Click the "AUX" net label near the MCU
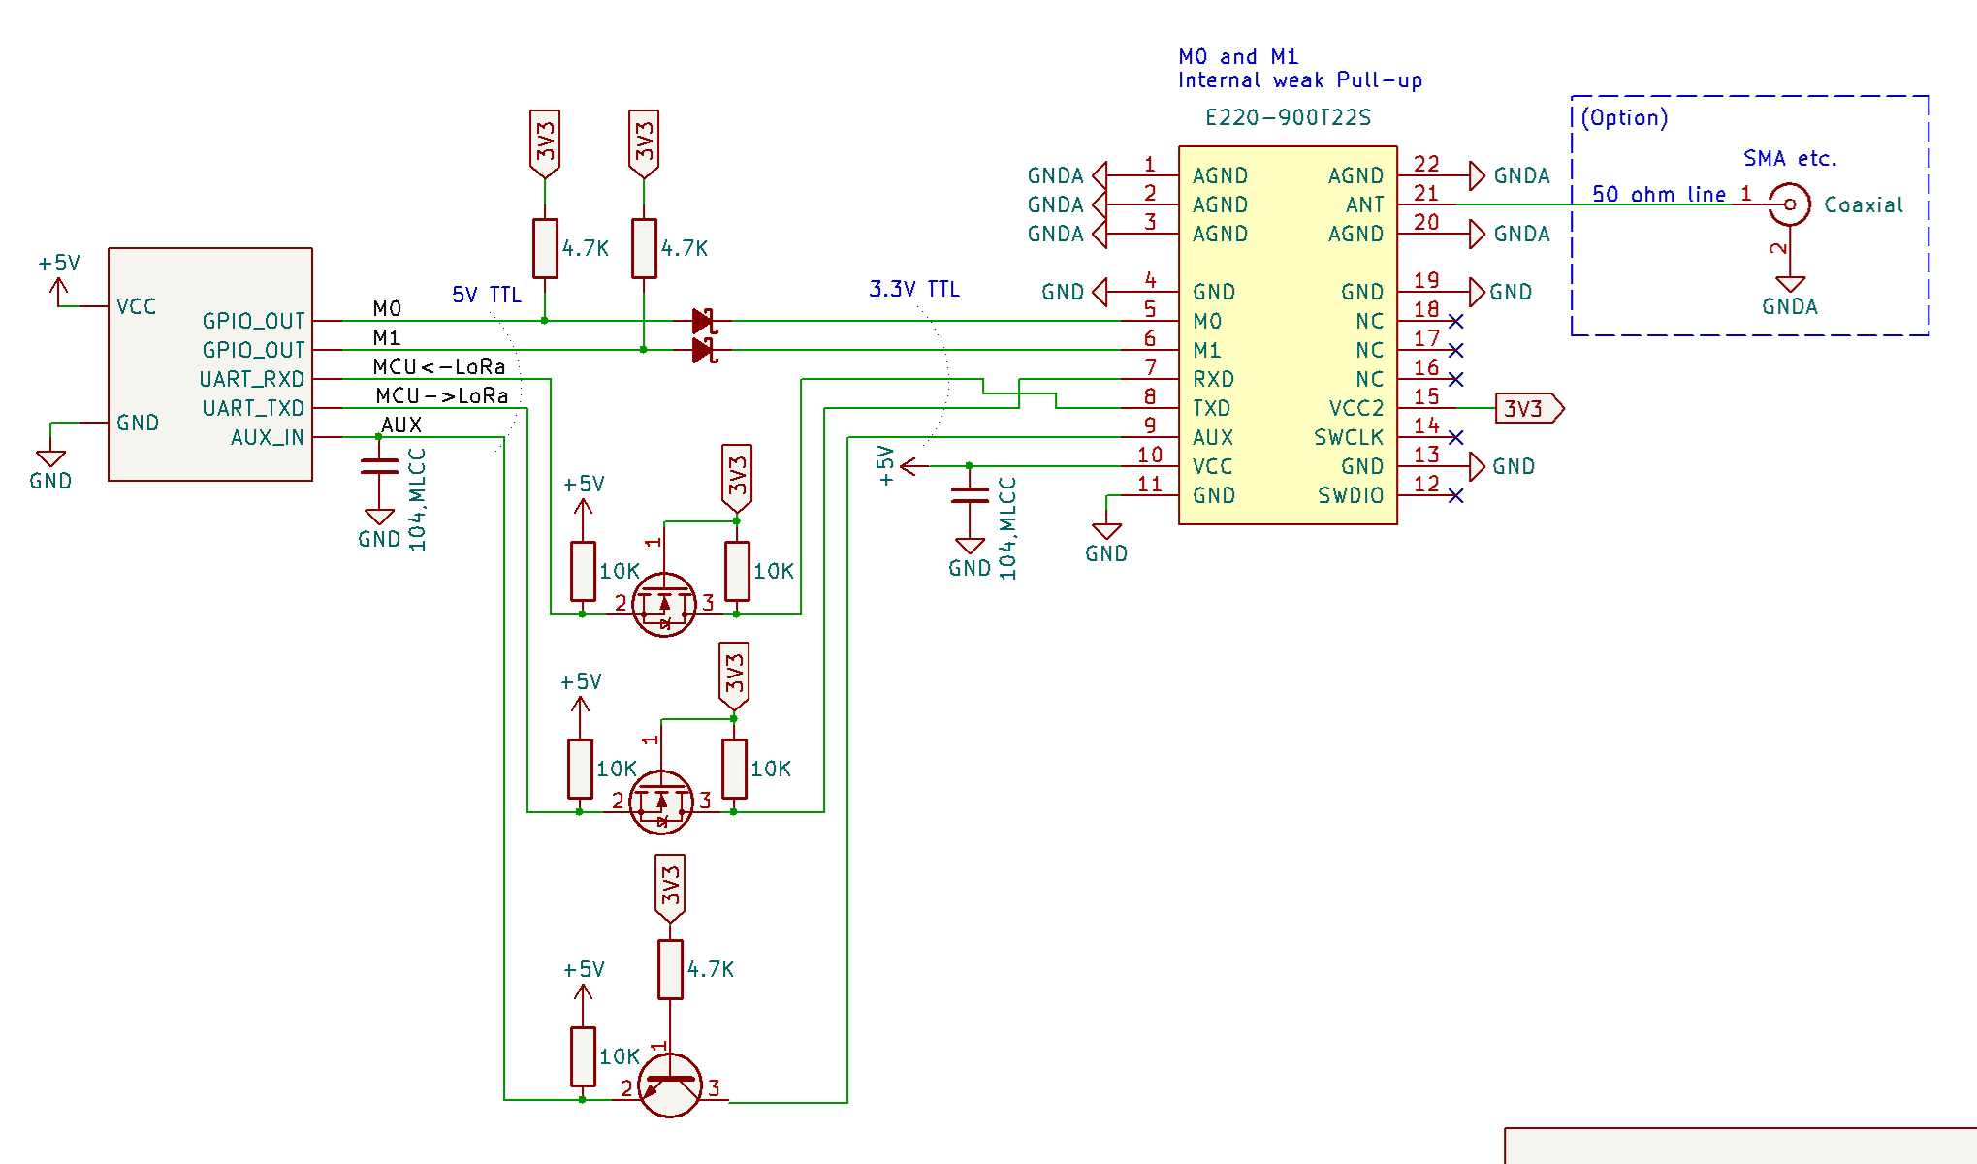Screen dimensions: 1977x1164 pyautogui.click(x=401, y=425)
